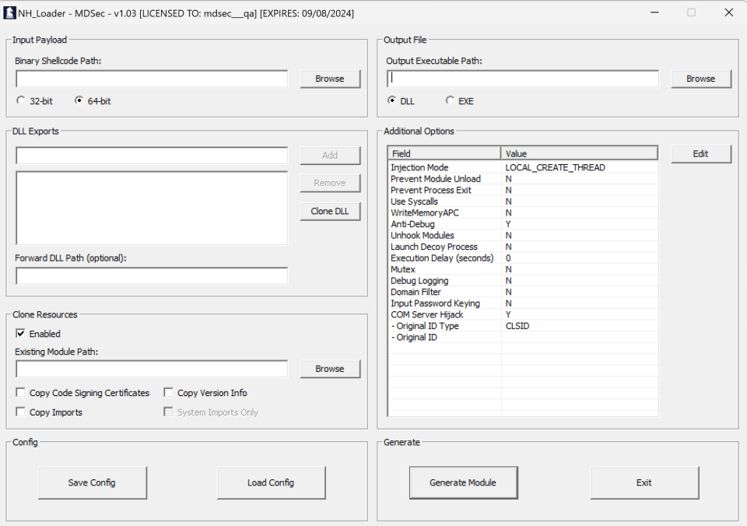Select the 32-bit radio option
This screenshot has height=526, width=747.
coord(21,100)
